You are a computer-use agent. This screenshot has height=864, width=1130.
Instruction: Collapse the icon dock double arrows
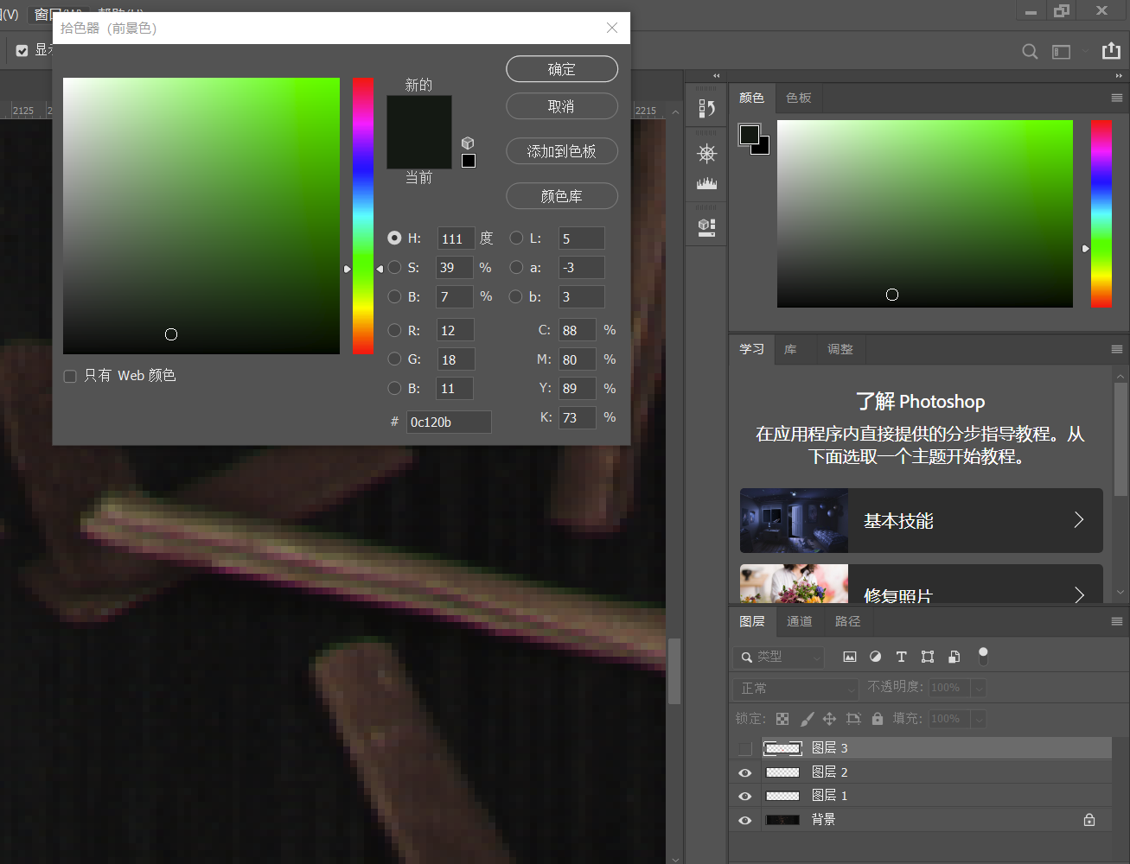tap(716, 76)
